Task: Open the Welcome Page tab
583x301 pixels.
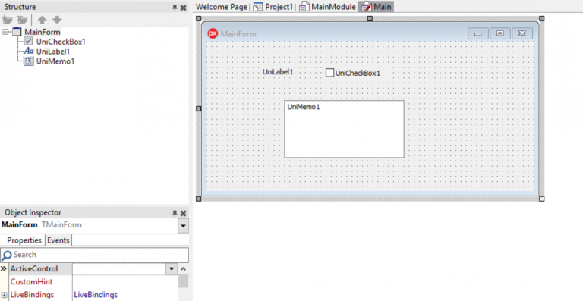Action: [221, 7]
